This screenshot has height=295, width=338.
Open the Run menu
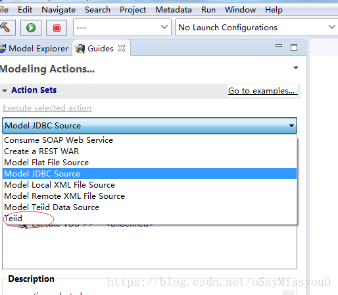pyautogui.click(x=208, y=10)
